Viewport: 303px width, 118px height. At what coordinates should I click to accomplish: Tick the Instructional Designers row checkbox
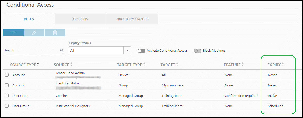click(7, 106)
